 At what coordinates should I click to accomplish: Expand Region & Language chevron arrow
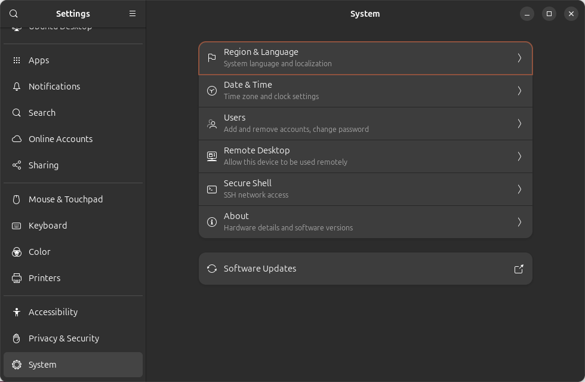(519, 58)
